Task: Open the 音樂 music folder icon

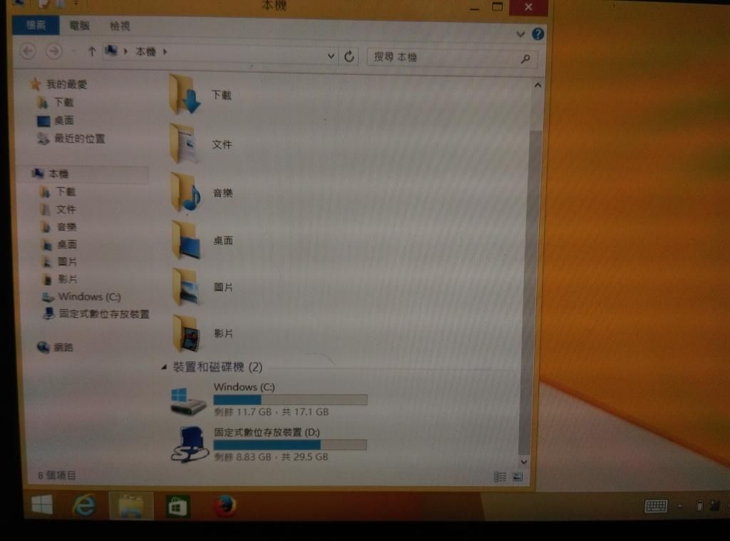Action: click(185, 193)
